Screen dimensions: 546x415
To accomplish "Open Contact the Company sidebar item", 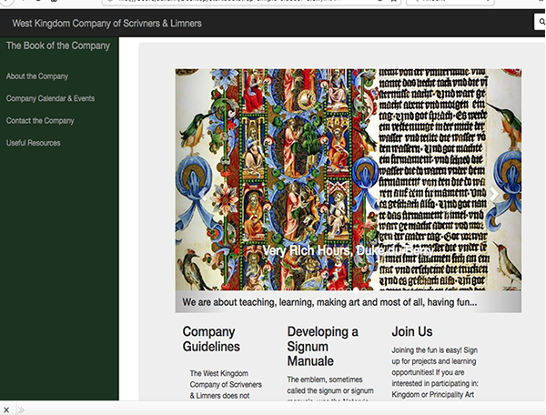I will click(40, 121).
